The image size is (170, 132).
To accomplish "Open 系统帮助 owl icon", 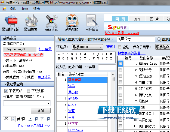I will (72, 23).
